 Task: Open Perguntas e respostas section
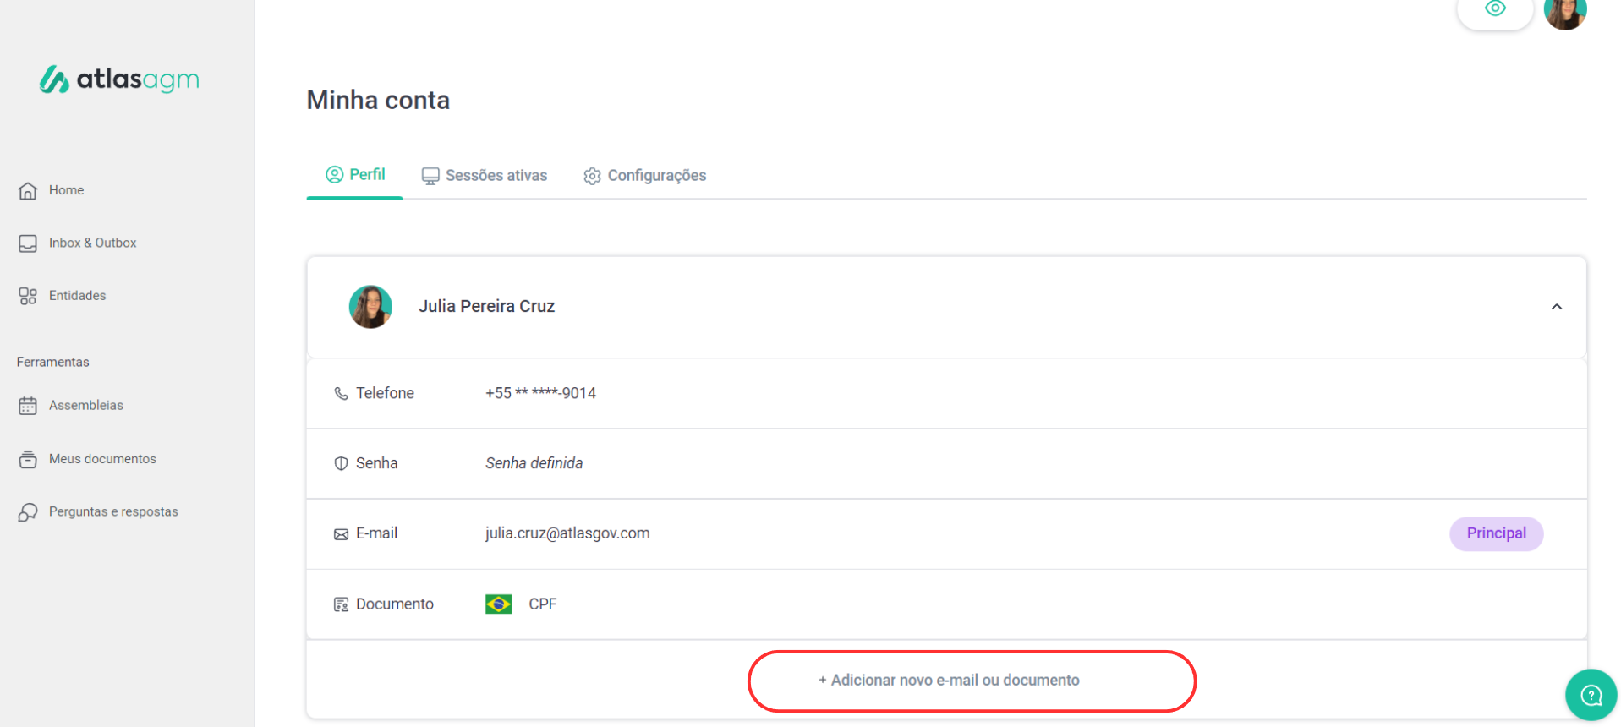pos(112,512)
